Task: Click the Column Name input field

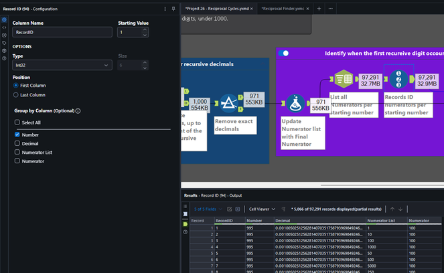Action: tap(62, 31)
